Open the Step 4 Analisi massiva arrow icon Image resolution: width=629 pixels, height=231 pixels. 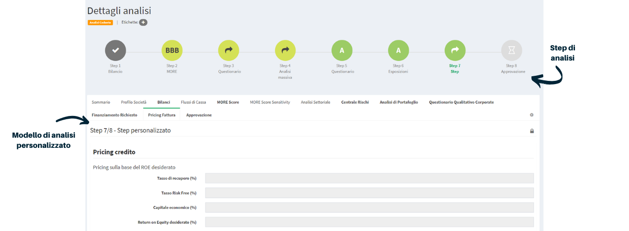pyautogui.click(x=285, y=50)
